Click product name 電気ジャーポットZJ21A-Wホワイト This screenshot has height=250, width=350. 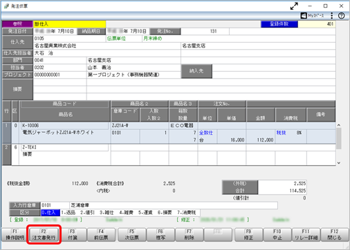pyautogui.click(x=58, y=133)
